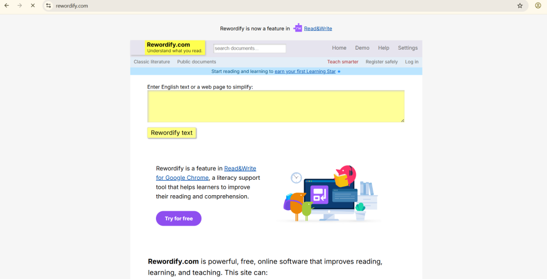Click the Rewordify.com yellow logo
Screen dimensions: 547x279
[x=175, y=47]
